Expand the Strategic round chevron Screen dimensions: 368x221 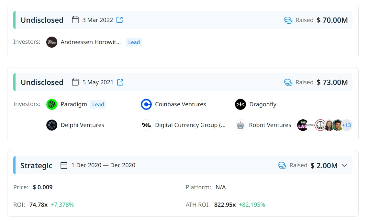344,166
